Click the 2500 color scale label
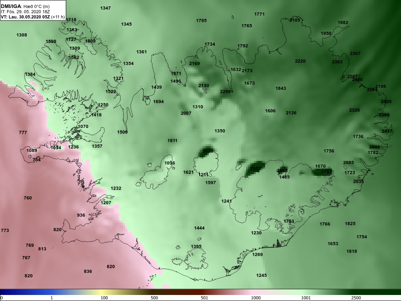The width and height of the screenshot is (401, 301). point(356,298)
